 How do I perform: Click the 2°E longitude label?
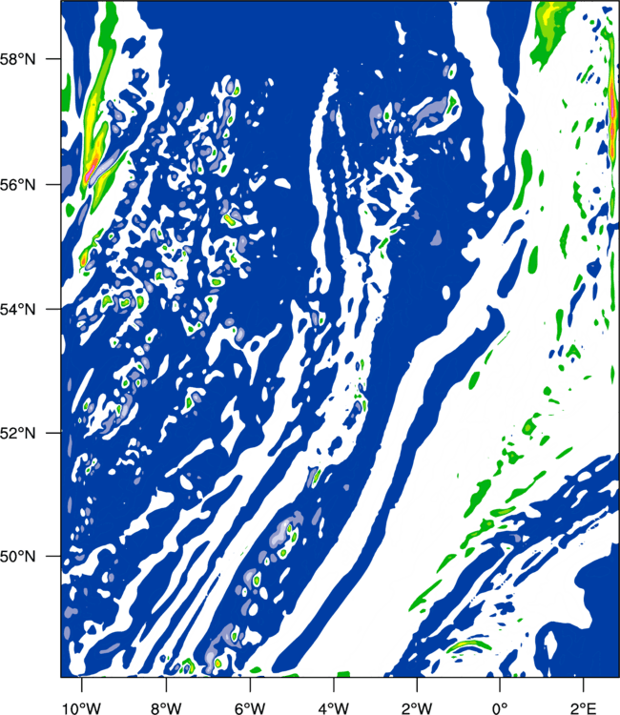(584, 708)
